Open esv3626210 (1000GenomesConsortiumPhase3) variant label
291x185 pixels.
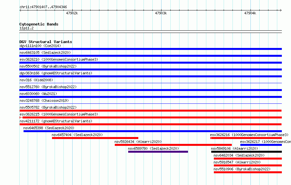pyautogui.click(x=59, y=59)
